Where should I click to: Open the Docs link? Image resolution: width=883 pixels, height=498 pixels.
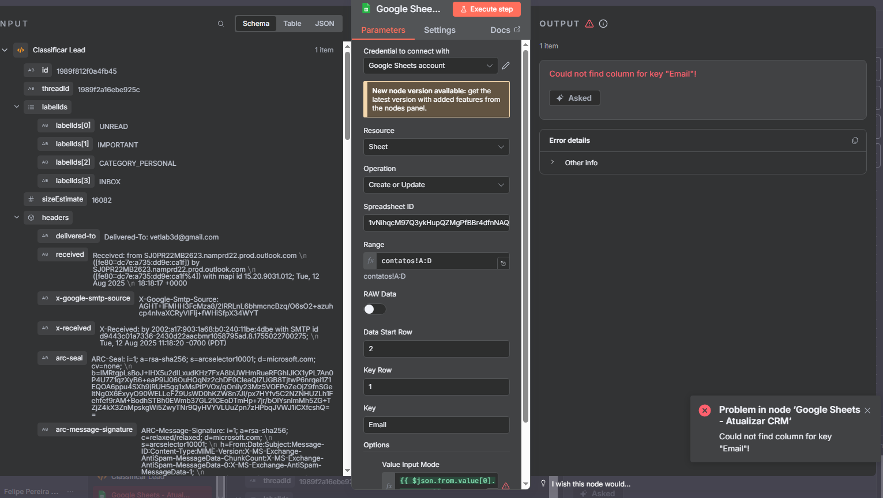505,30
